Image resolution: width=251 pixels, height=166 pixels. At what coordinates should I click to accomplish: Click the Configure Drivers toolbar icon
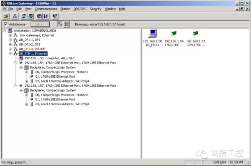(24, 16)
